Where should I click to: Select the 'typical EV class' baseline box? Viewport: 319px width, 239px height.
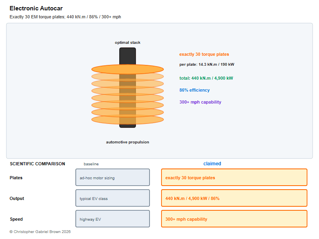[x=113, y=198]
